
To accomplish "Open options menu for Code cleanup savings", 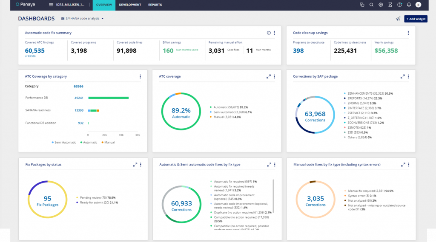I will click(x=408, y=33).
